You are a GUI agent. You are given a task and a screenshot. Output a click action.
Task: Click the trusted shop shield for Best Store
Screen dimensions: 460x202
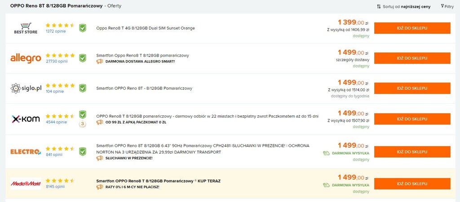83,28
